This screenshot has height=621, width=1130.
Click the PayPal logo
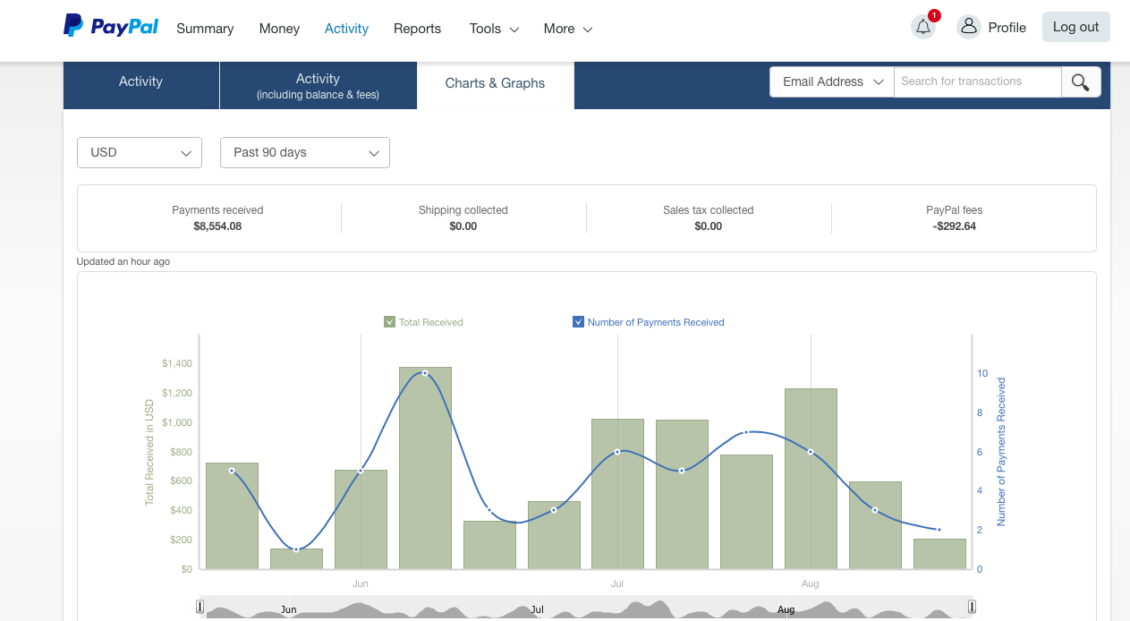(x=111, y=27)
